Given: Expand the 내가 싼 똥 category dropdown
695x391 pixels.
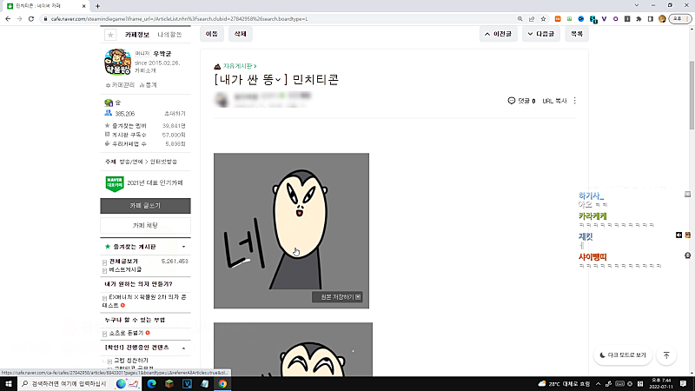Looking at the screenshot, I should tap(278, 80).
